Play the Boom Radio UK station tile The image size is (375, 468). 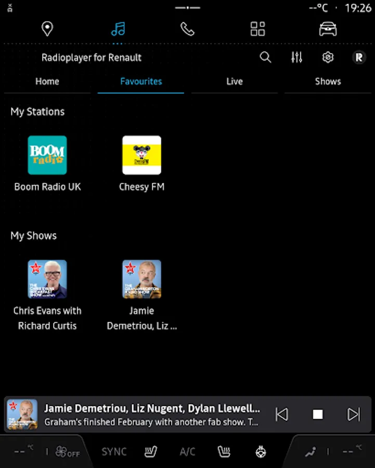(47, 155)
